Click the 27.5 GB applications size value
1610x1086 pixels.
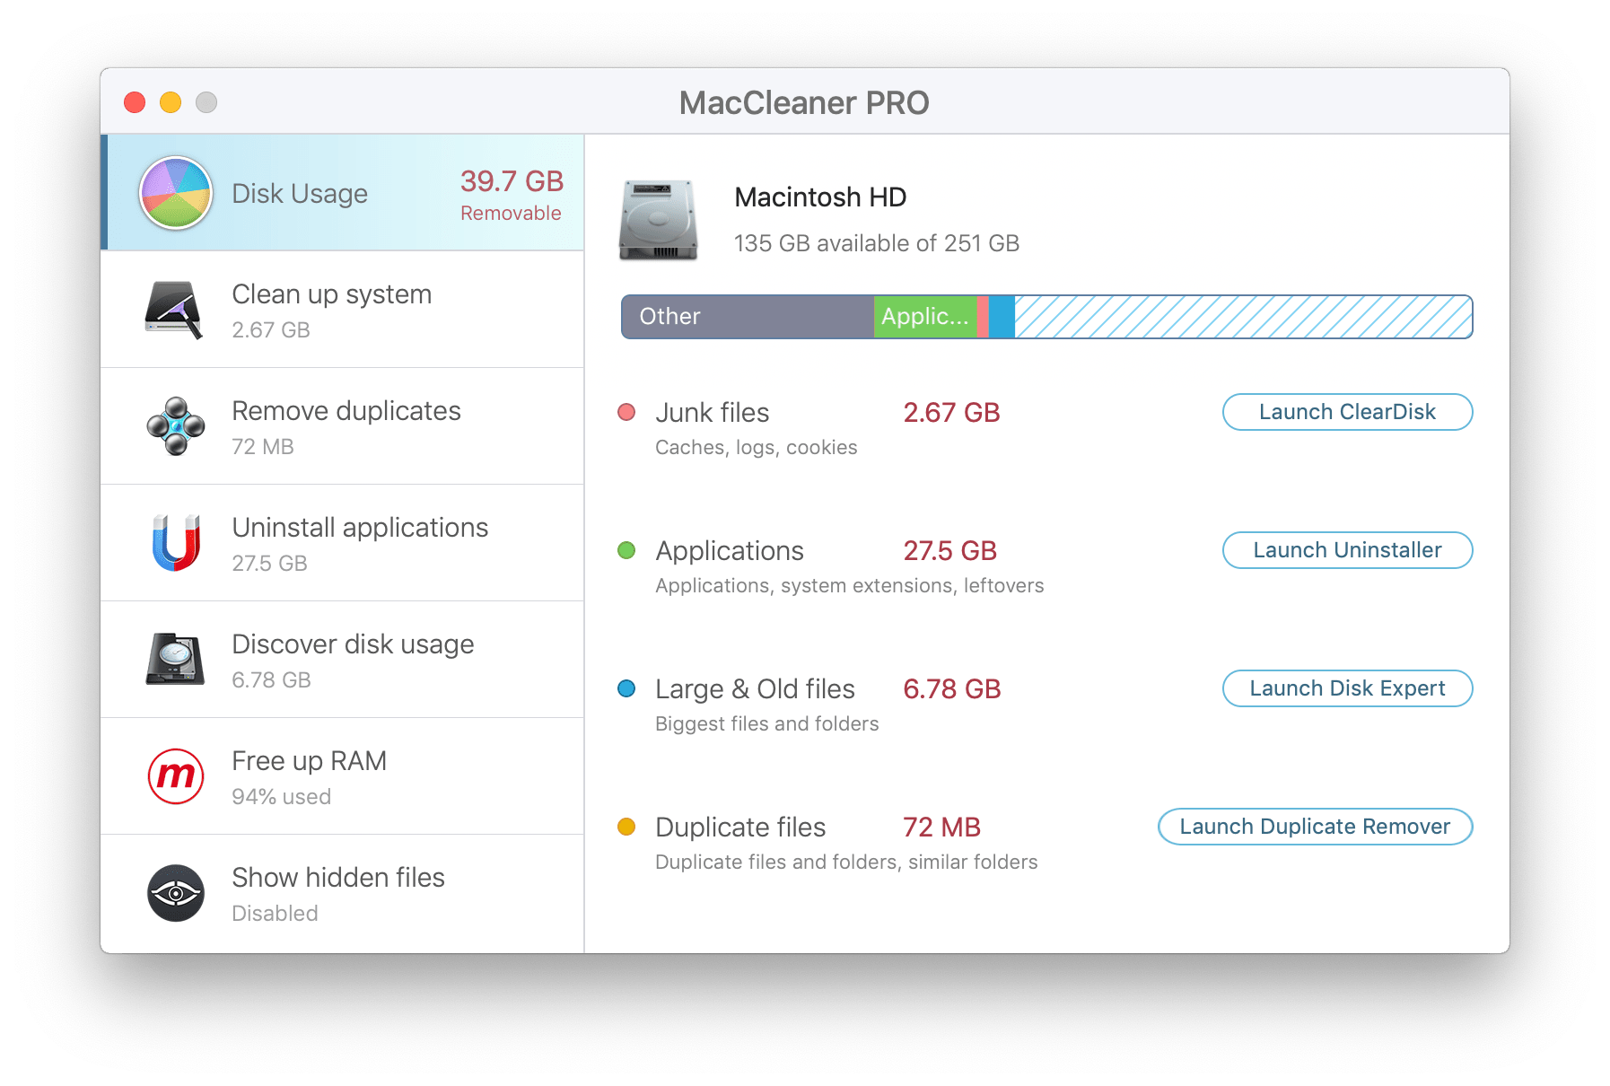click(x=949, y=551)
